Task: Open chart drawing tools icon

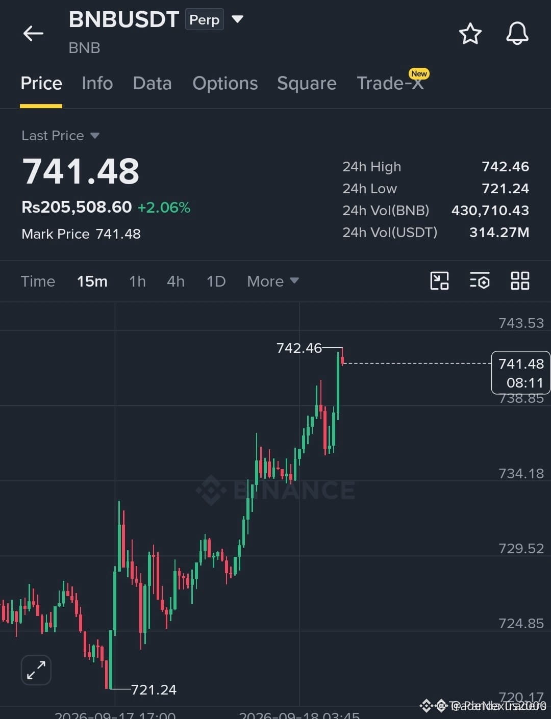Action: point(439,280)
